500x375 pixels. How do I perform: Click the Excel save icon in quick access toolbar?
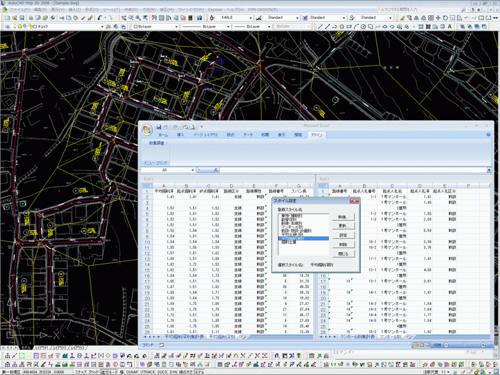point(158,127)
